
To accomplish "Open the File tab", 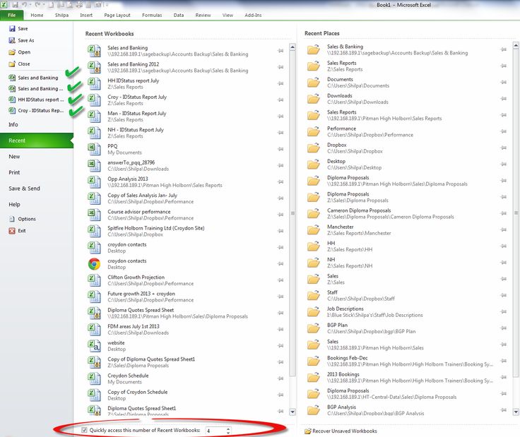I will pos(11,16).
